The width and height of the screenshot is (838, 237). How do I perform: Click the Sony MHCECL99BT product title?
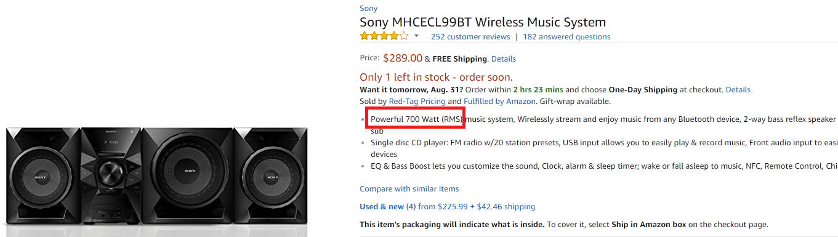[x=483, y=22]
